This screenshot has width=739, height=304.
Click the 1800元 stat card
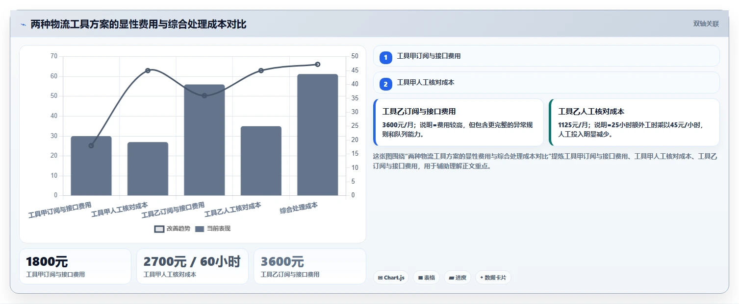[x=75, y=266]
